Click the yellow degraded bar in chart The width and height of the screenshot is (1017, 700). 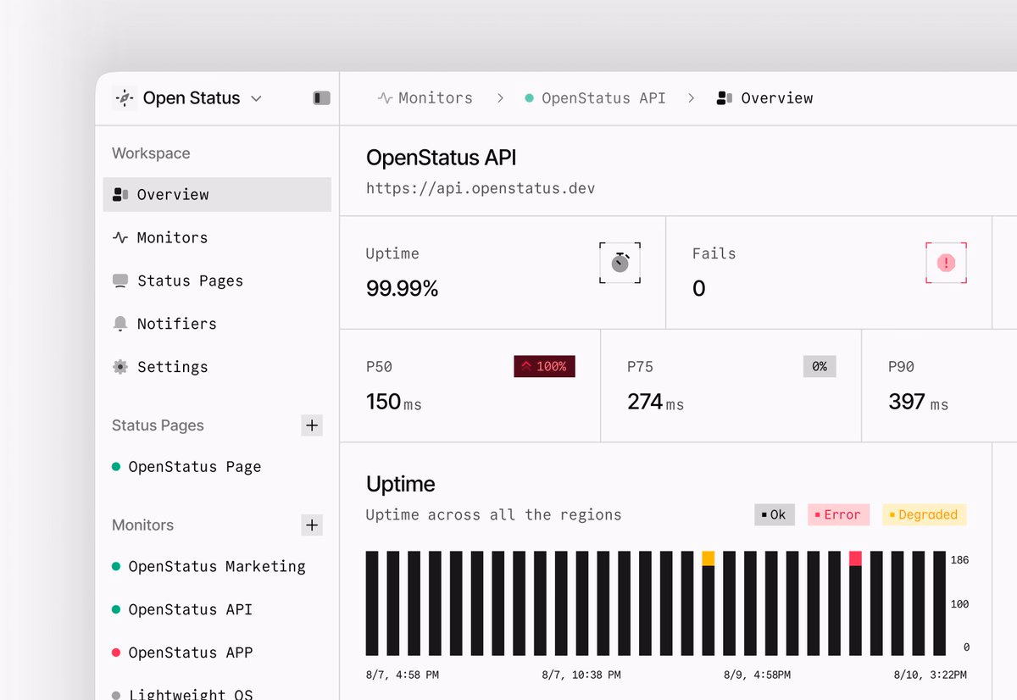pyautogui.click(x=709, y=558)
